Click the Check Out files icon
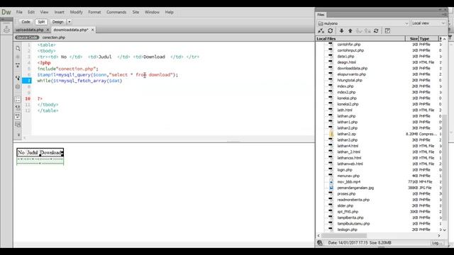 click(x=359, y=30)
